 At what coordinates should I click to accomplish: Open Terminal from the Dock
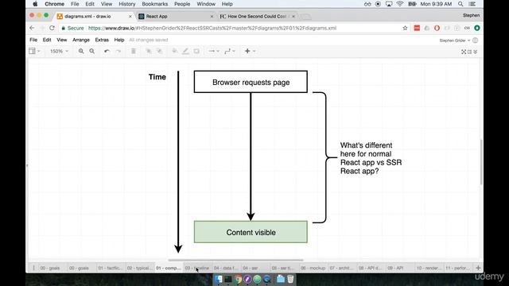pos(228,279)
